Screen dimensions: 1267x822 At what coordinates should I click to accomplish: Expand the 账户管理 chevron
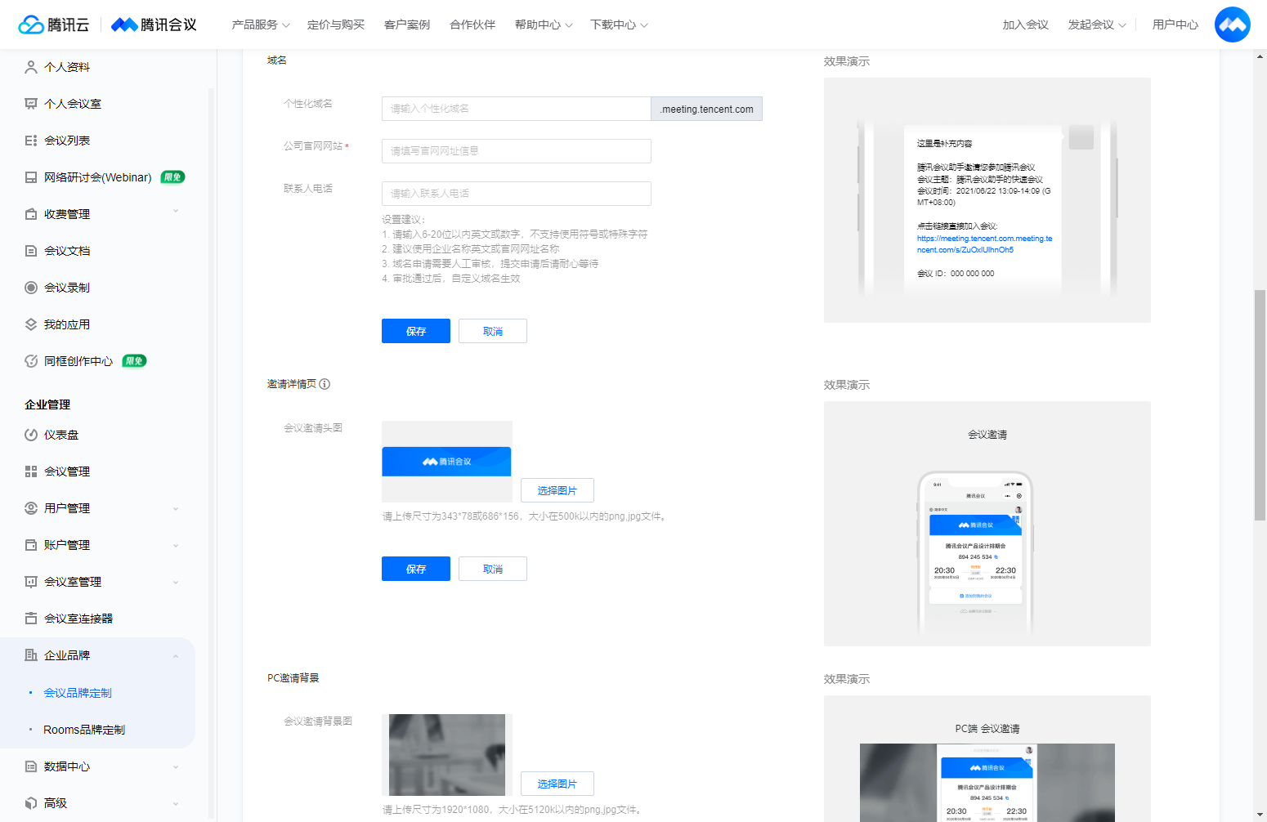pos(176,545)
